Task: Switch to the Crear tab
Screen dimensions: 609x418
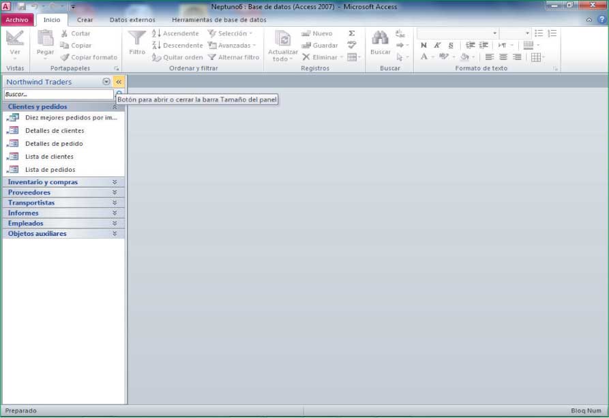Action: tap(85, 20)
